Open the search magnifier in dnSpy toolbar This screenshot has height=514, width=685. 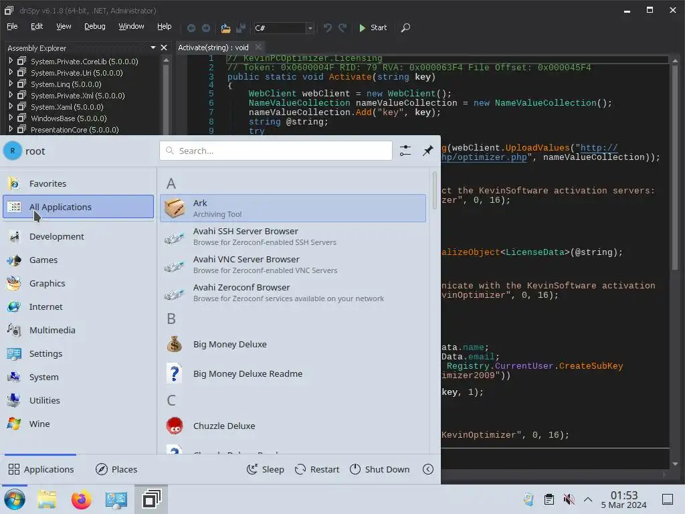(405, 28)
